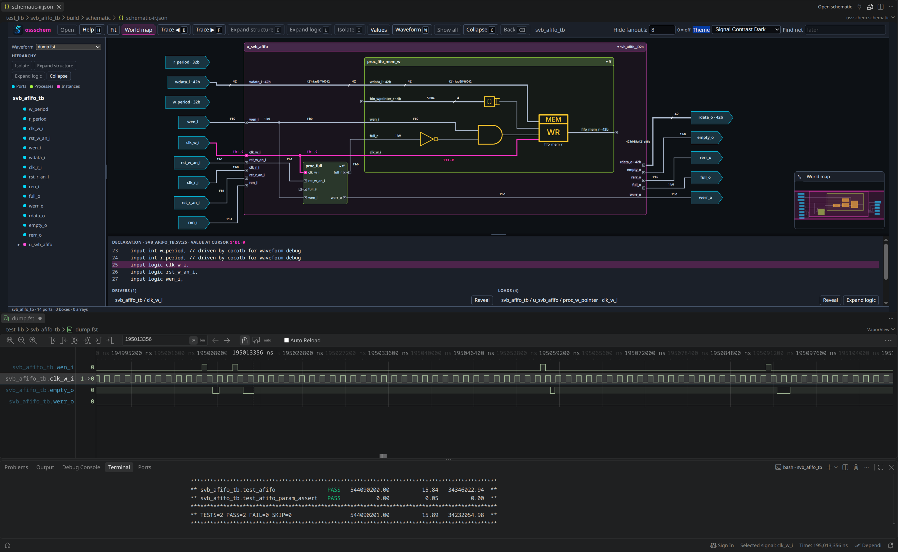
Task: Check the Auto Reload checkbox
Action: coord(287,340)
